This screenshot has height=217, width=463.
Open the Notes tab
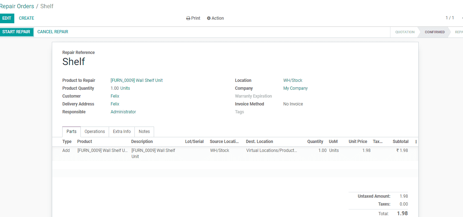tap(144, 132)
